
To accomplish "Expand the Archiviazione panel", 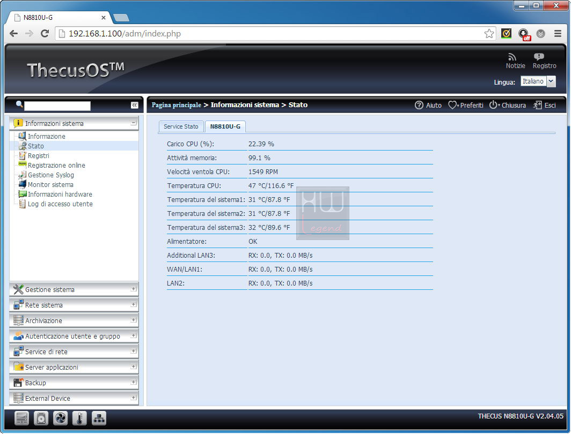I will 134,320.
